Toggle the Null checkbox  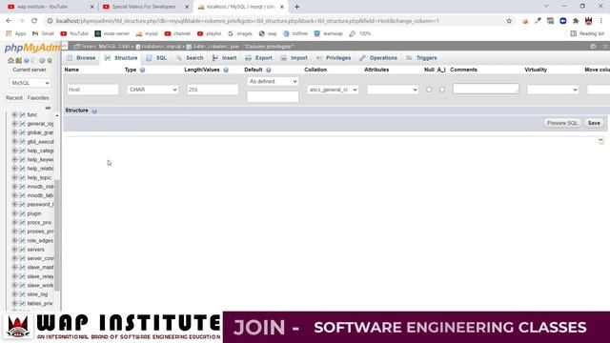pyautogui.click(x=429, y=90)
